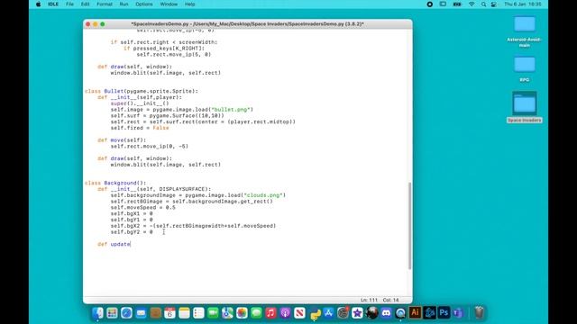The image size is (577, 324).
Task: Click the 'Col: 14' status bar indicator
Action: click(x=390, y=300)
